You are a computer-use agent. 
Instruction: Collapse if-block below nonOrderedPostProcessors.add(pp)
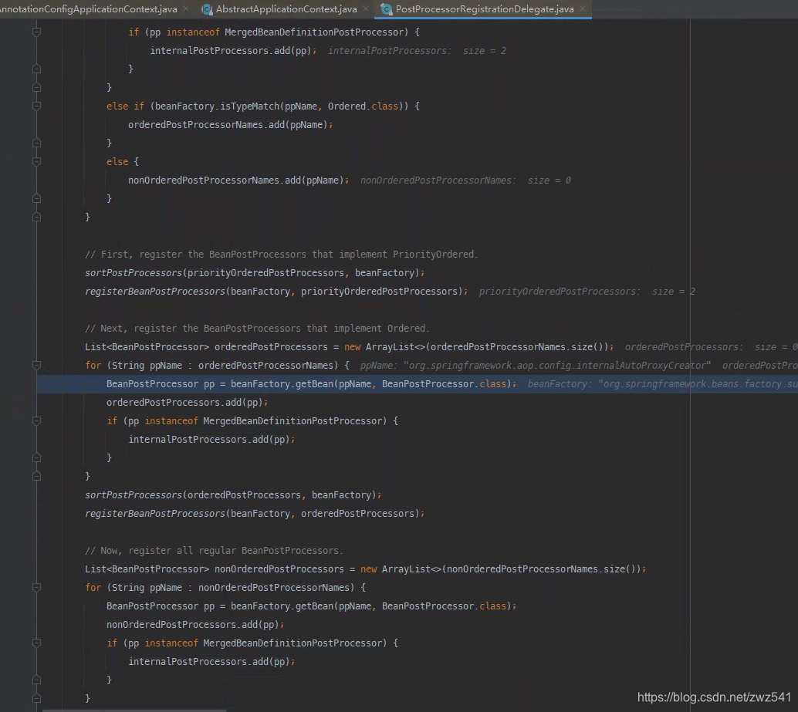click(36, 643)
